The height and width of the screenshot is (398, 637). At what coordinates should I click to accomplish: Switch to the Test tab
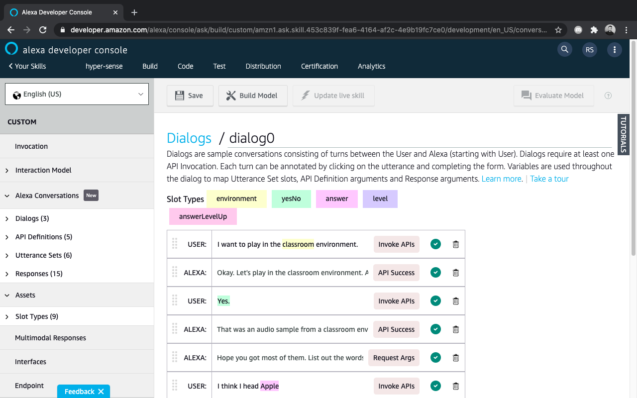click(219, 66)
